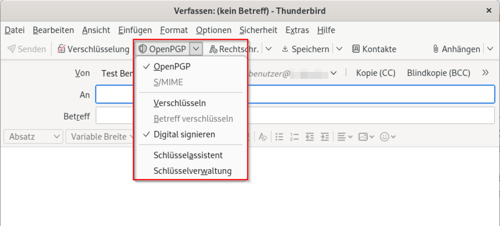Click into the An recipient field
Image resolution: width=500 pixels, height=226 pixels.
click(x=295, y=94)
